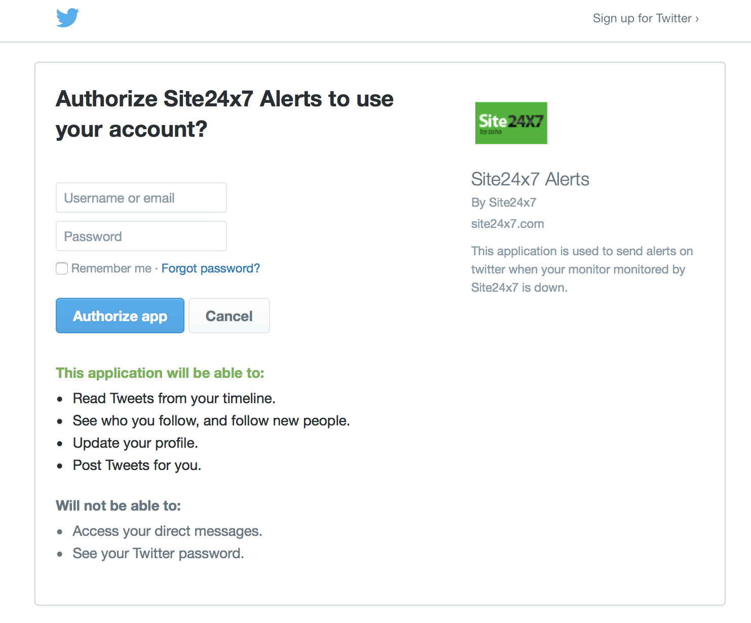Click the Update your profile permission item
Screen dimensions: 751x623
(135, 443)
